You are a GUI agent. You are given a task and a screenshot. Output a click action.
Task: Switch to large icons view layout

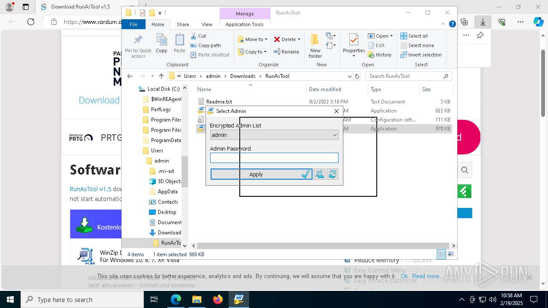pos(450,254)
